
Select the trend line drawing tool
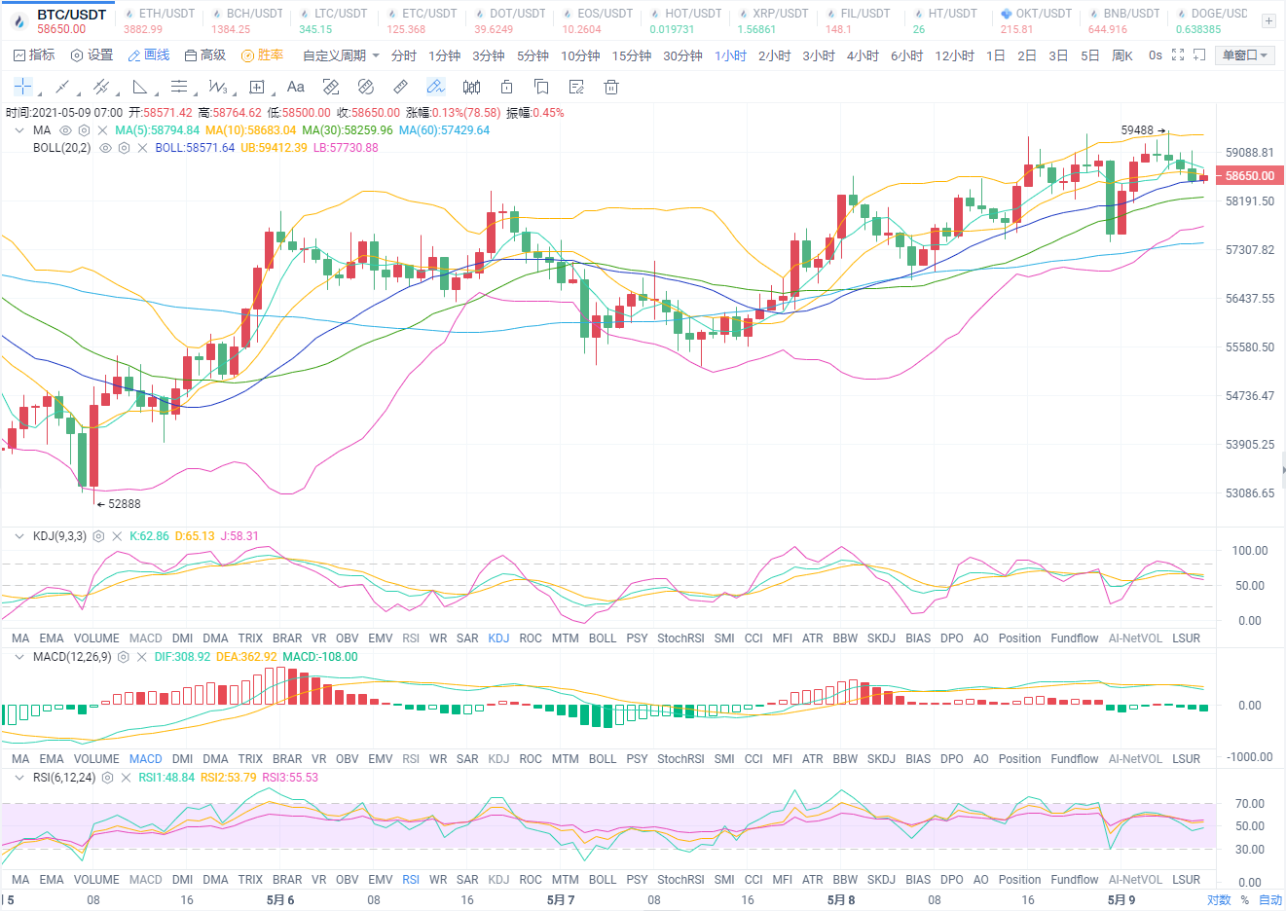point(62,87)
